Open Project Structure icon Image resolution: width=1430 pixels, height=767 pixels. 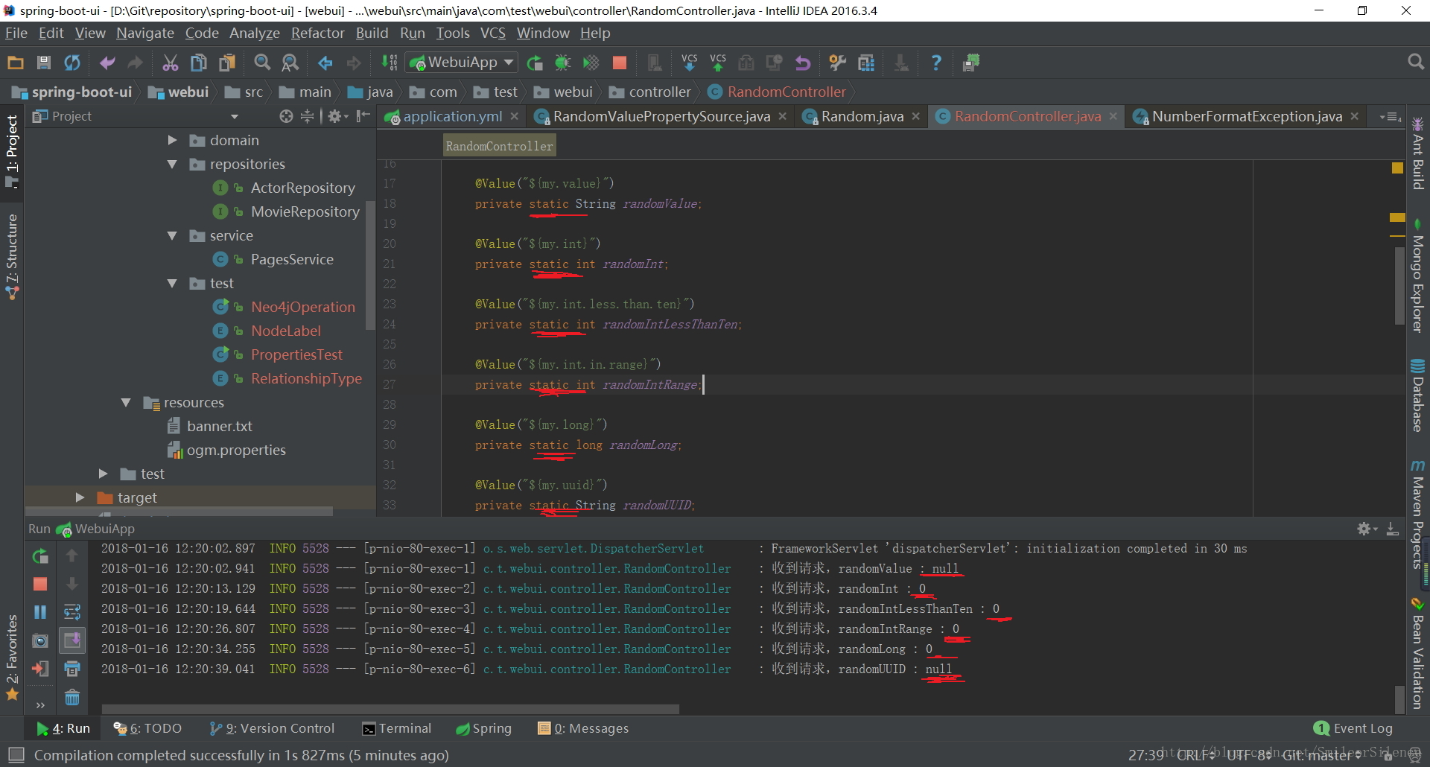pos(865,63)
